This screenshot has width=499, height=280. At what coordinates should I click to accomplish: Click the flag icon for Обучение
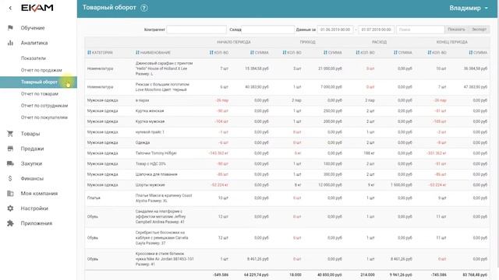click(10, 28)
